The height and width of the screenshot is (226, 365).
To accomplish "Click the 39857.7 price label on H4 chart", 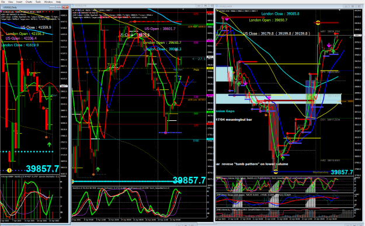I will point(189,180).
